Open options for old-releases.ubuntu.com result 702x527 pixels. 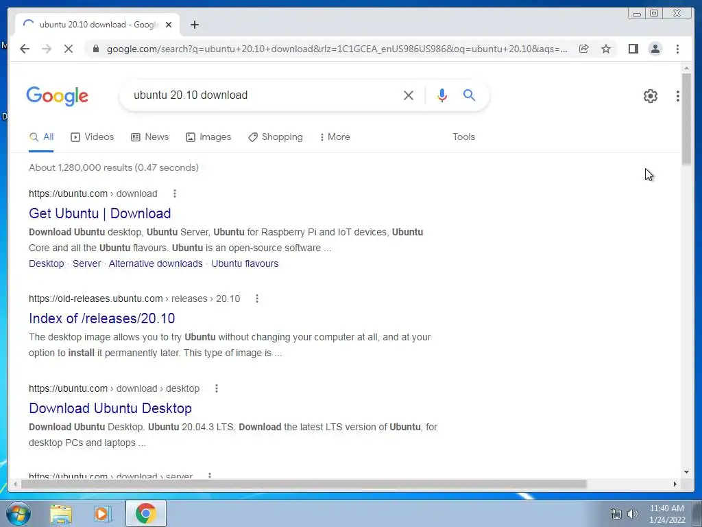257,298
